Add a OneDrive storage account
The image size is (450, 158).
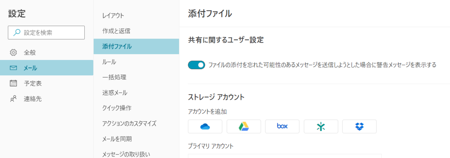pos(205,127)
